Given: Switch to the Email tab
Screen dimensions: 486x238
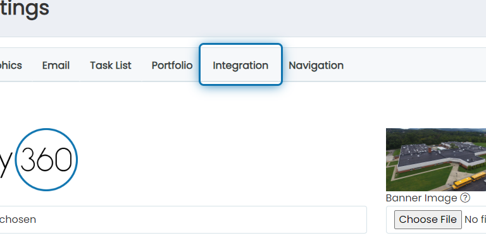Looking at the screenshot, I should tap(56, 65).
